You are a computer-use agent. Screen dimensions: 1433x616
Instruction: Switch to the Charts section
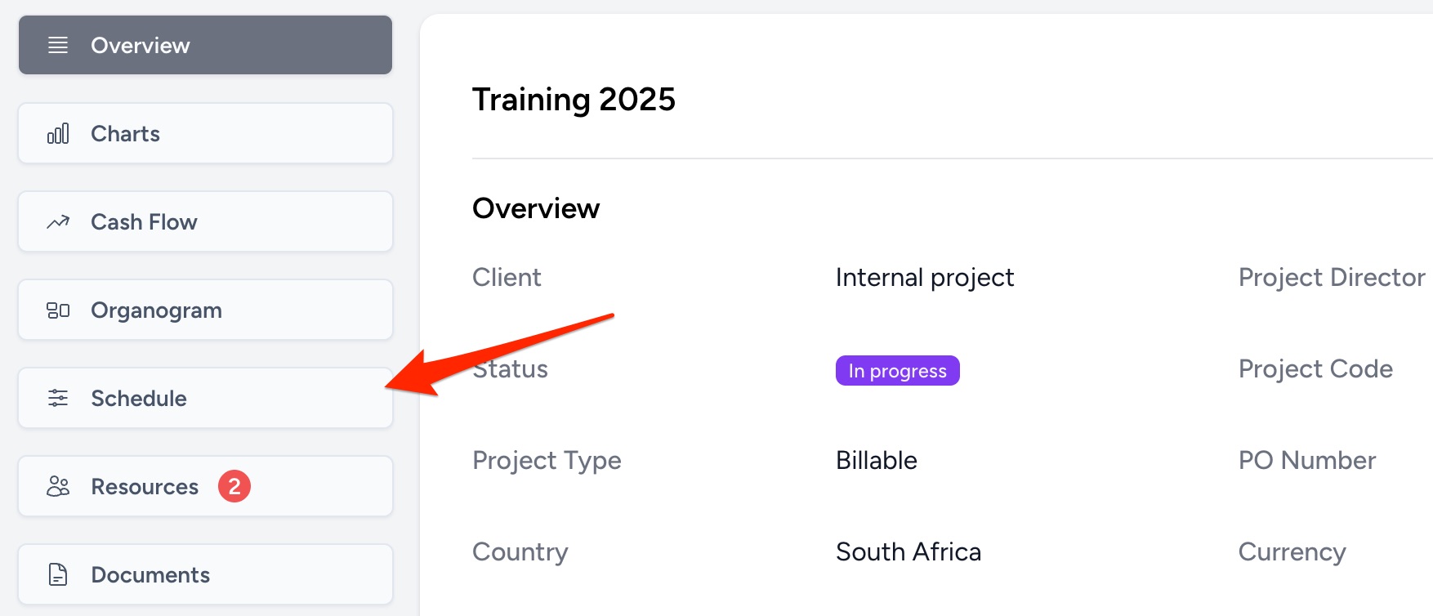[205, 133]
